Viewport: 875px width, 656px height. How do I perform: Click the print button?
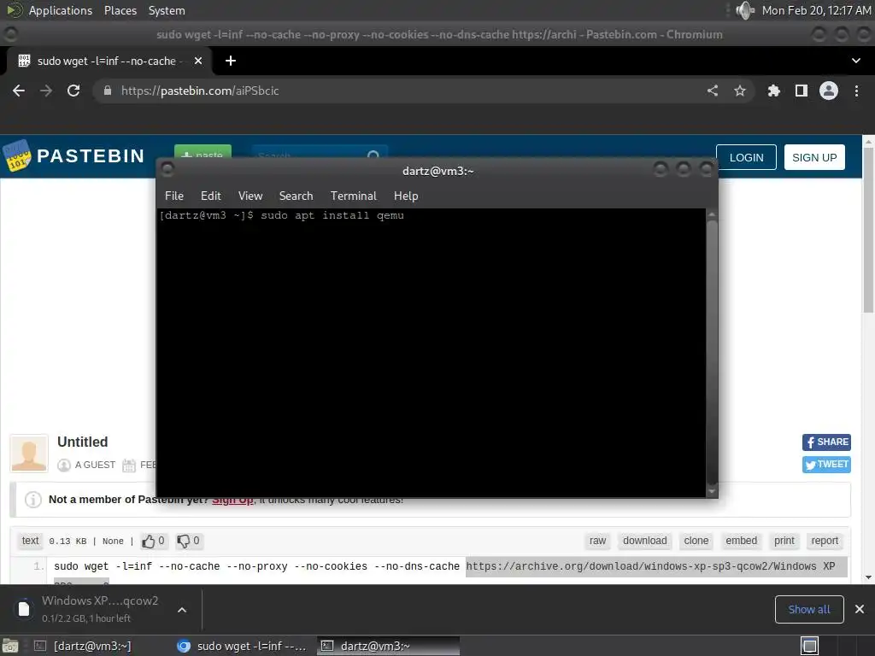pyautogui.click(x=784, y=541)
